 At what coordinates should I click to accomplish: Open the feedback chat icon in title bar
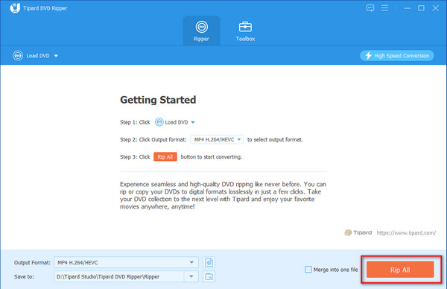(370, 8)
